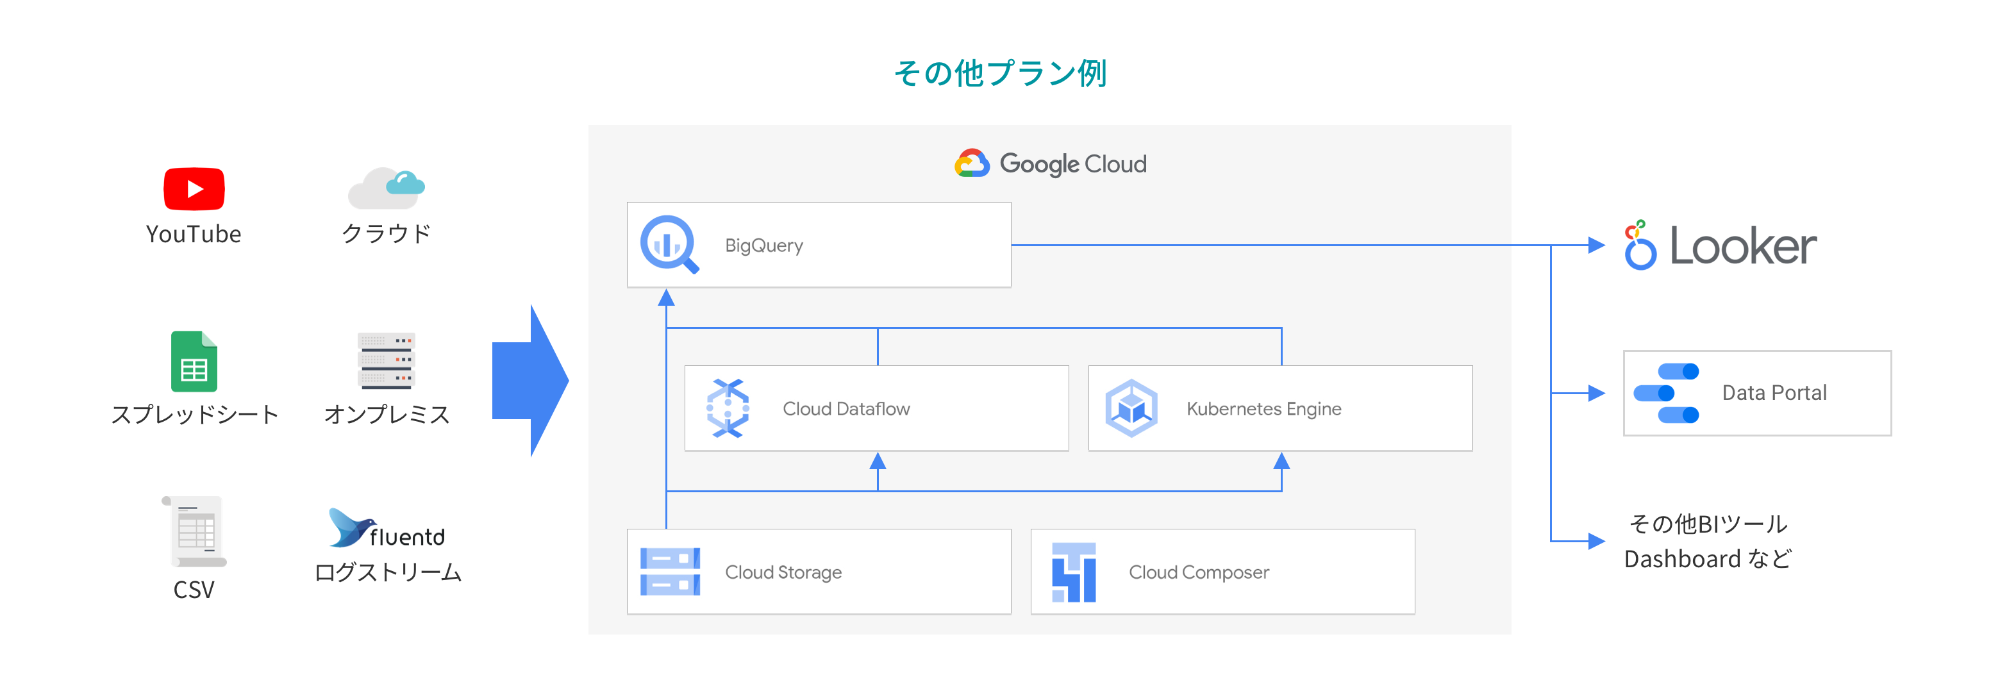Select the YouTube icon
2000x673 pixels.
(x=194, y=188)
